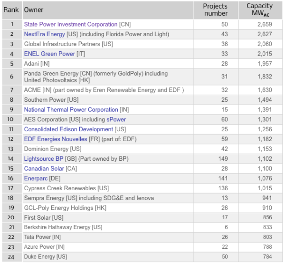Image resolution: width=285 pixels, height=263 pixels.
Task: Select the Rank column header
Action: tap(11, 10)
